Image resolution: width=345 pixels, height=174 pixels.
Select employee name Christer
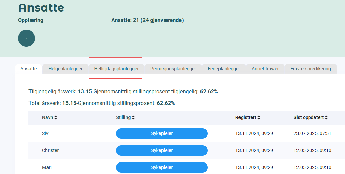pos(50,150)
